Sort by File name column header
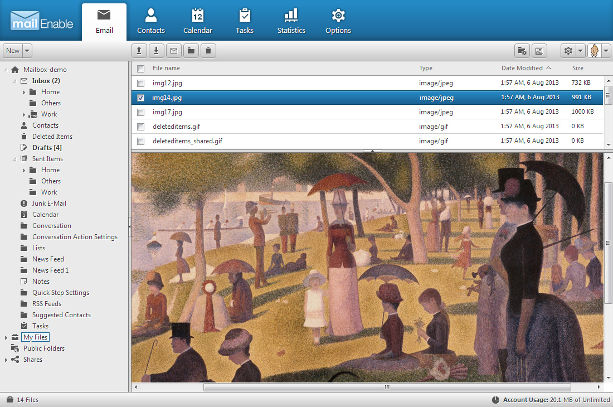Viewport: 613px width, 407px height. (166, 68)
